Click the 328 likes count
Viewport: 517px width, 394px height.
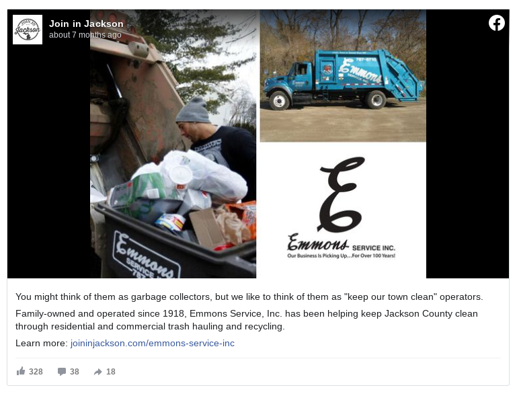pos(36,372)
